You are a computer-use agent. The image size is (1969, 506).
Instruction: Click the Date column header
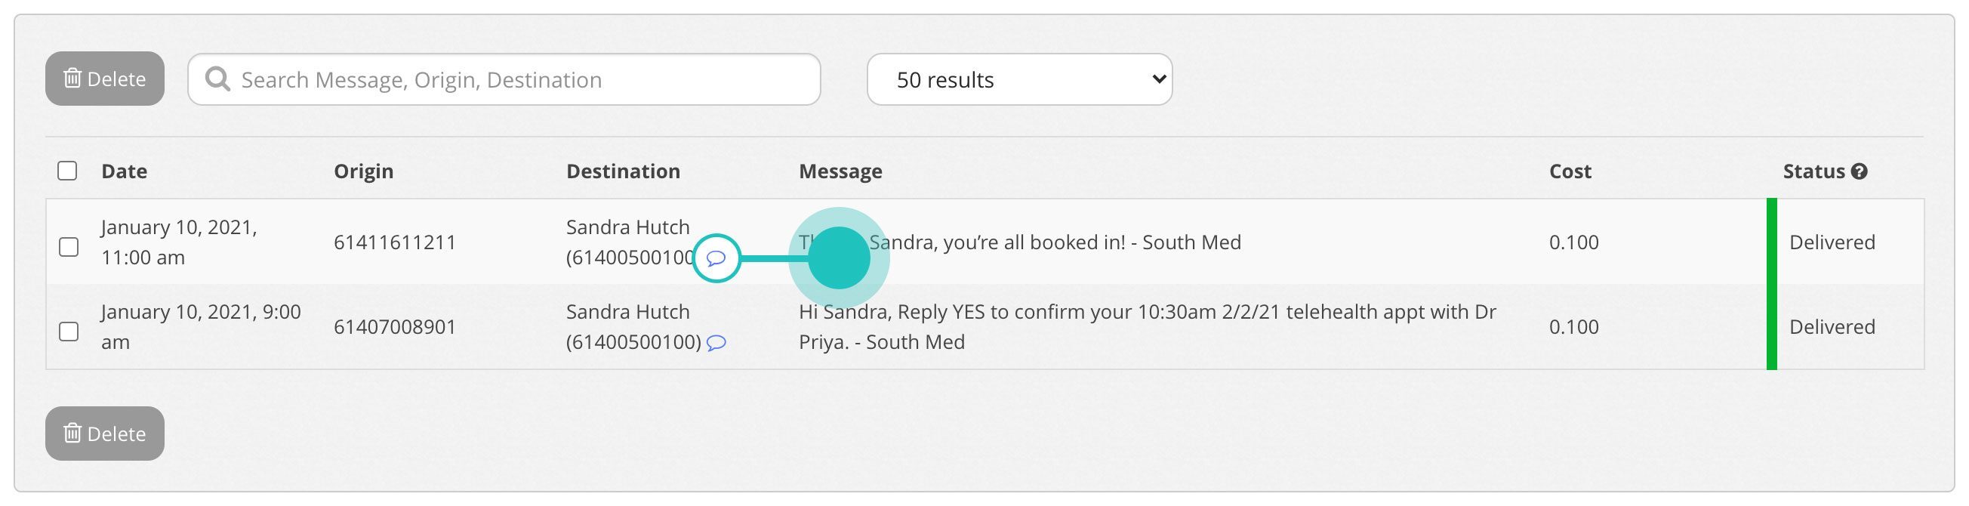[125, 171]
